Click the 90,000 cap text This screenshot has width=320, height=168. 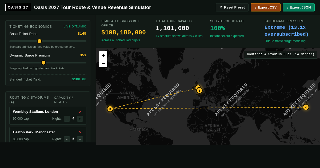coord(21,119)
